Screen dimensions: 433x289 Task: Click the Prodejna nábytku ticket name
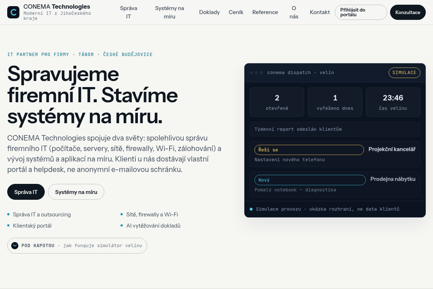pyautogui.click(x=393, y=179)
